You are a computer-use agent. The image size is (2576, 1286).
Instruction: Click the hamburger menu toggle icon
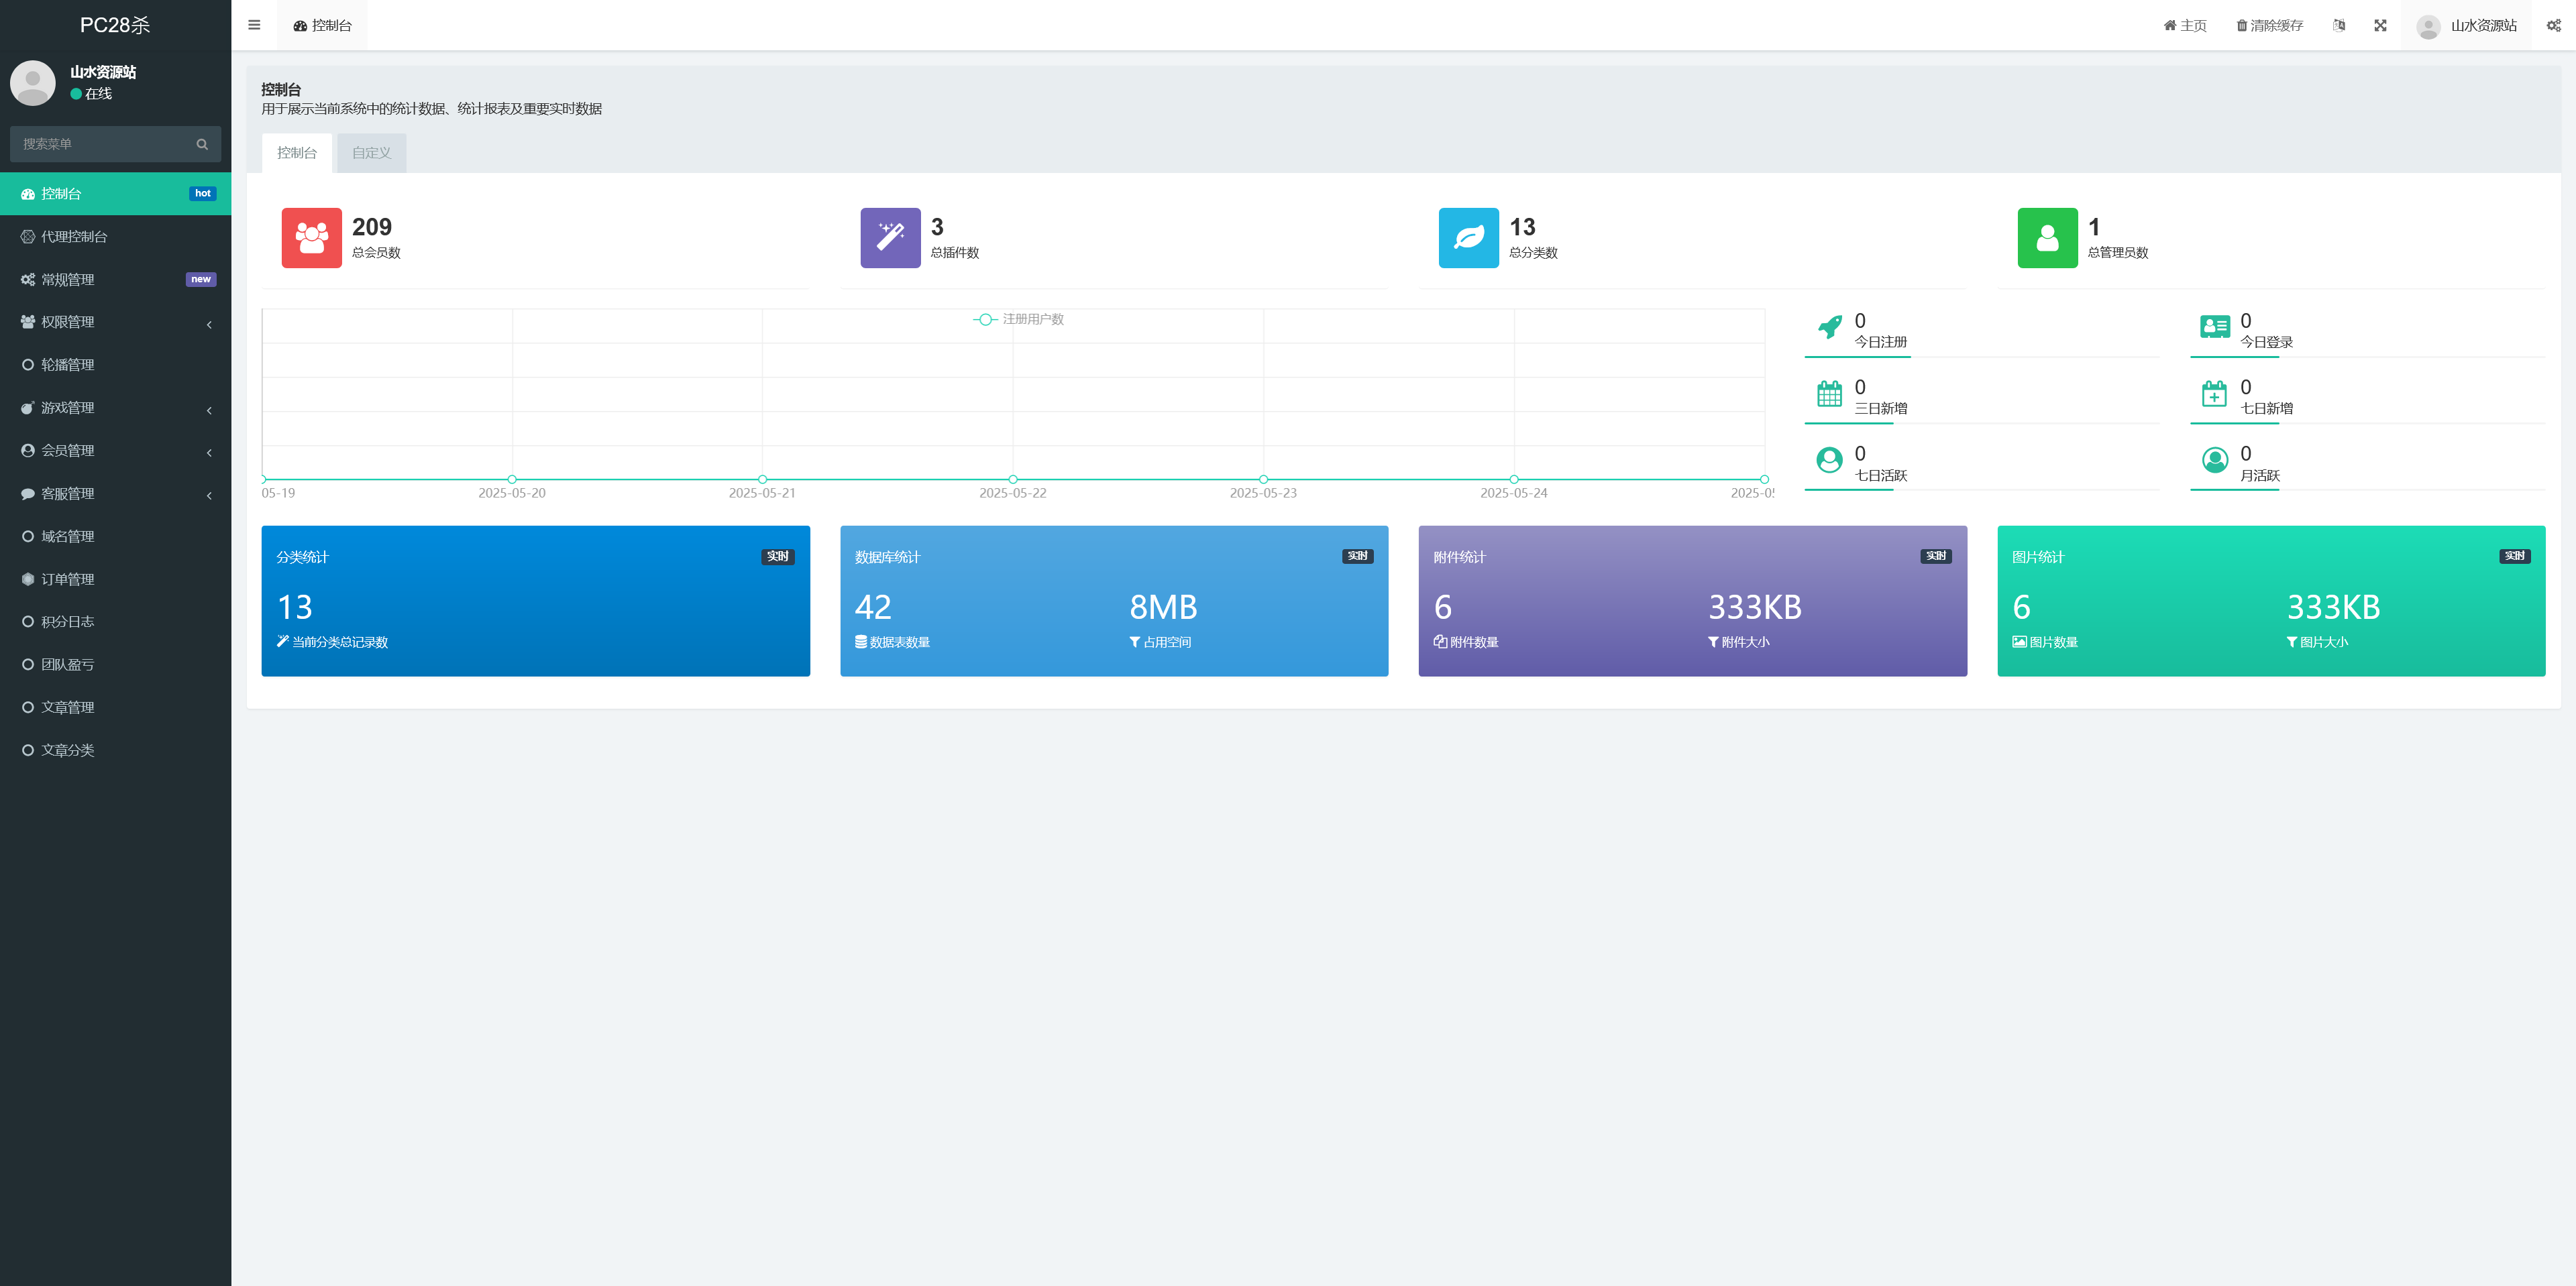(254, 25)
